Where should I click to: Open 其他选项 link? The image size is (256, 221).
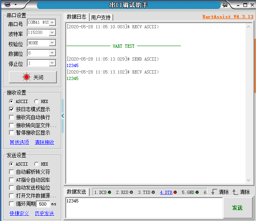(19, 142)
